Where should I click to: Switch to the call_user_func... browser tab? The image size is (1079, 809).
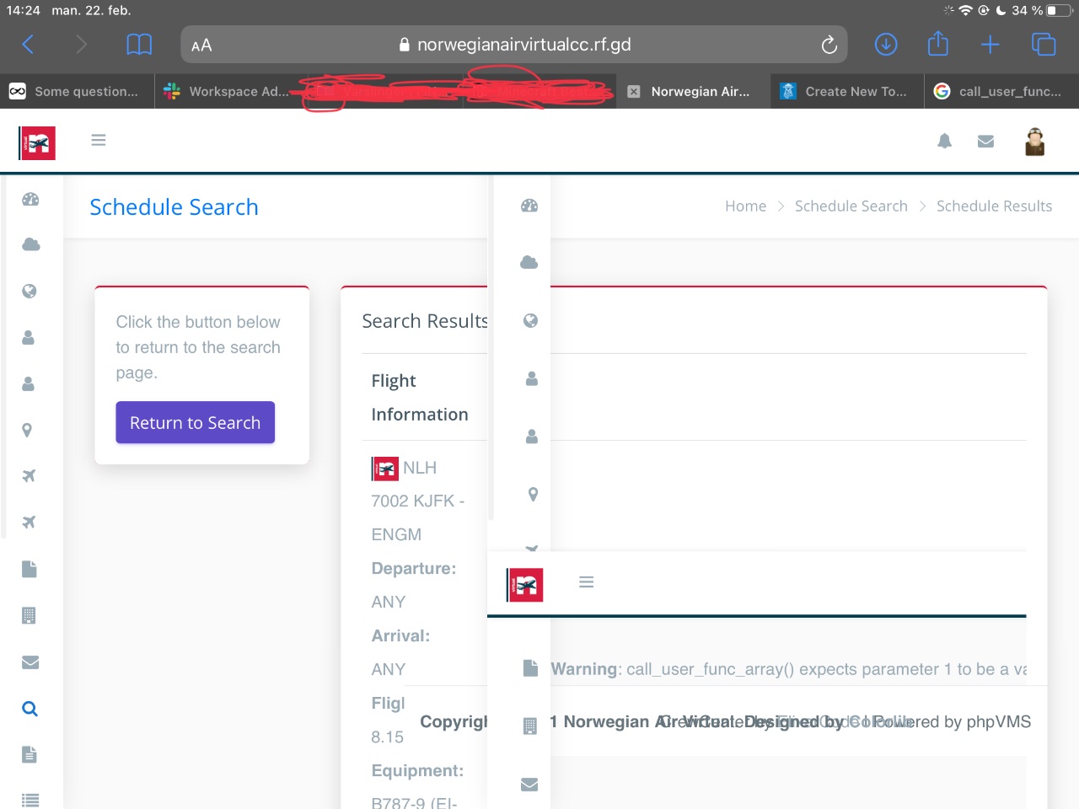pyautogui.click(x=1001, y=91)
